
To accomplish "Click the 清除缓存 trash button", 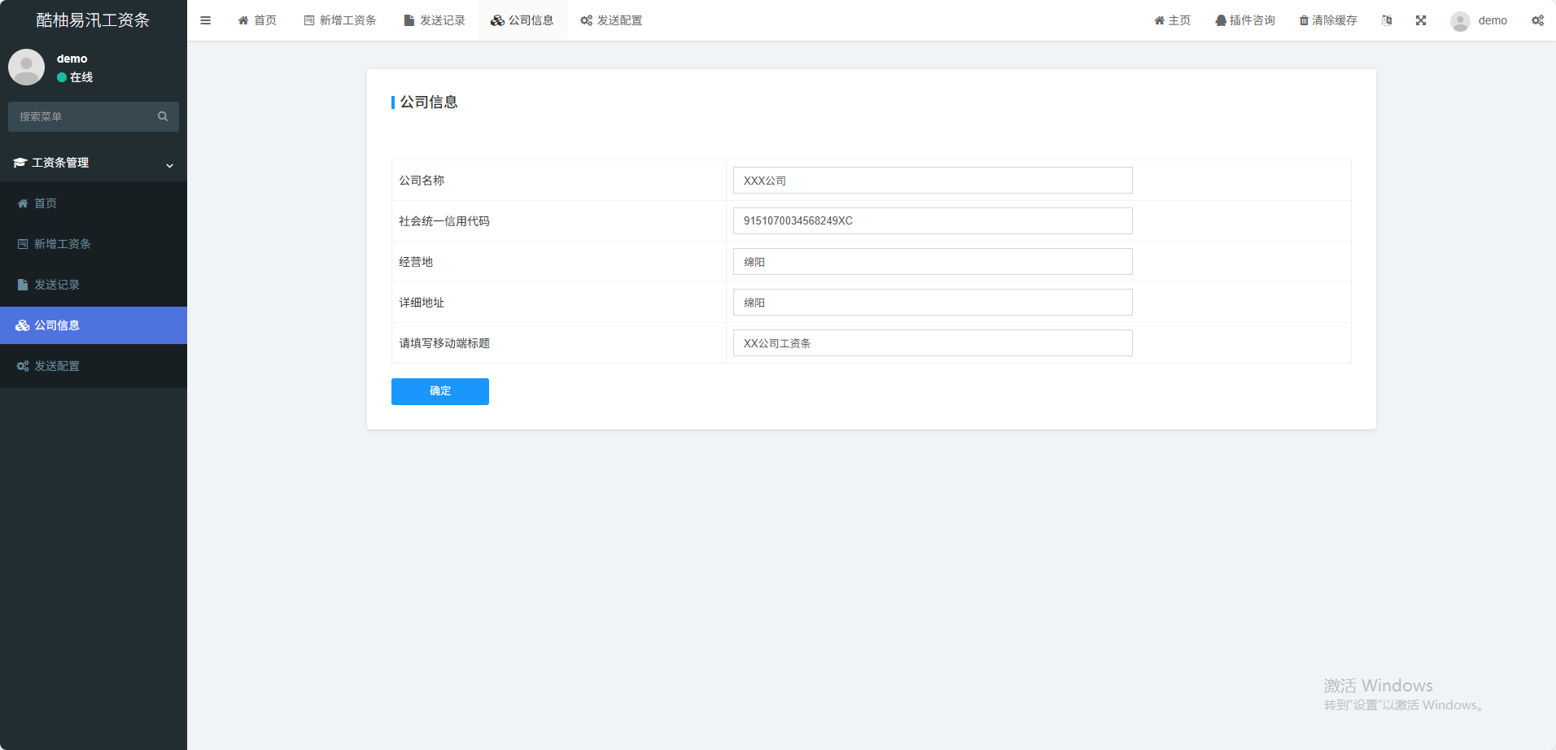I will click(x=1327, y=20).
